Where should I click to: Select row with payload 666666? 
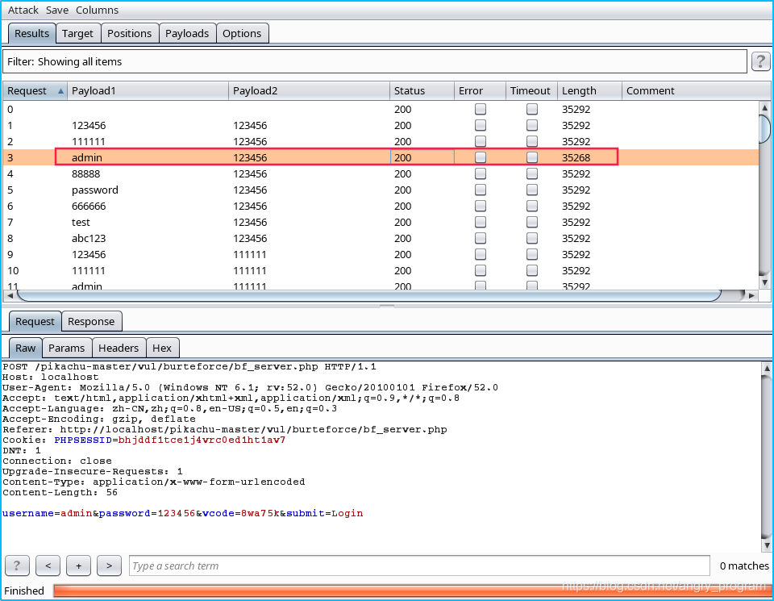pyautogui.click(x=381, y=206)
